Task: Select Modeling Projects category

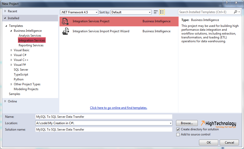Action: (26, 89)
